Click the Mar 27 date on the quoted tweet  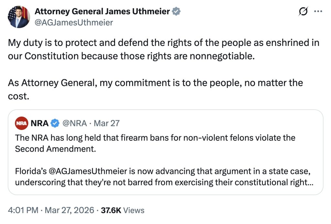[x=107, y=123]
